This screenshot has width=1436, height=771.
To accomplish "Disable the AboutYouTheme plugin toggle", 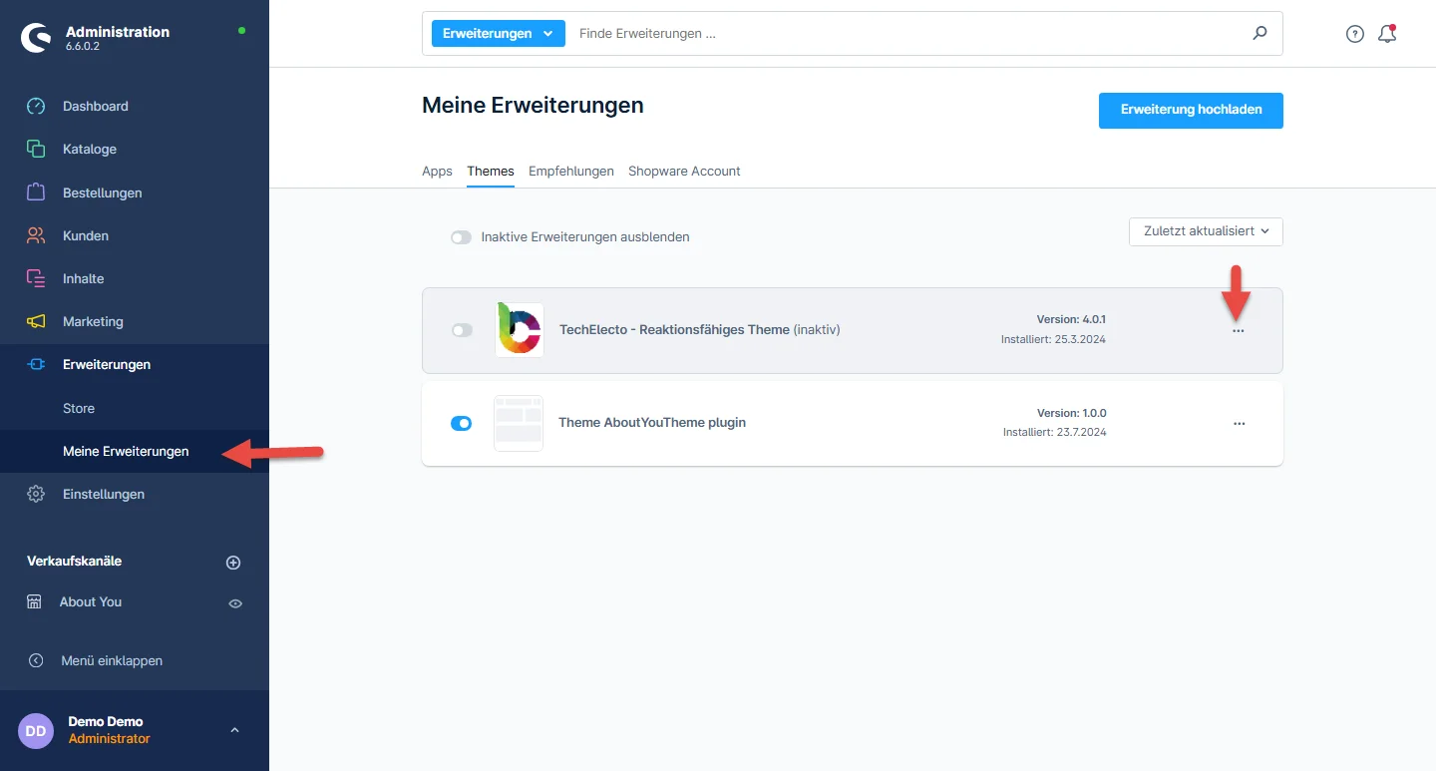I will [462, 423].
